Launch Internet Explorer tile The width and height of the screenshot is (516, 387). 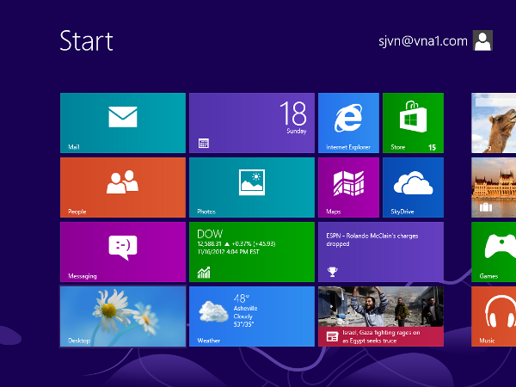[348, 123]
